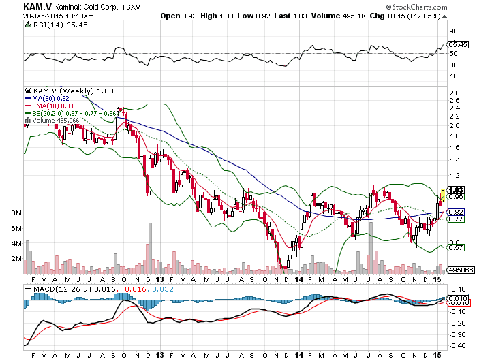Click the Last 1.03 value in the header
Image resolution: width=477 pixels, height=361 pixels.
point(290,16)
